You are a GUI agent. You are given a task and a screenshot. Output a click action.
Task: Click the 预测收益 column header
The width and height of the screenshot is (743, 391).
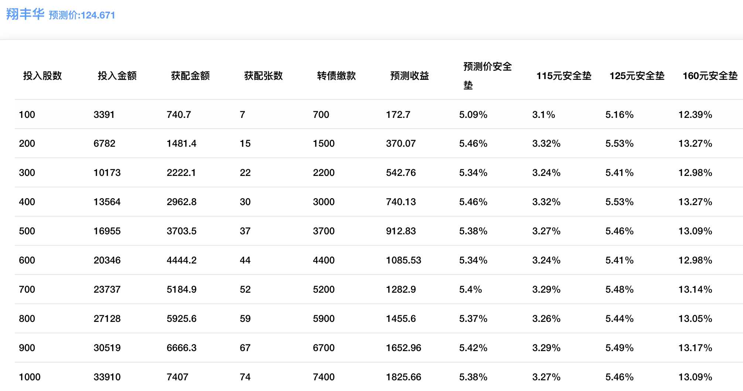pos(410,76)
